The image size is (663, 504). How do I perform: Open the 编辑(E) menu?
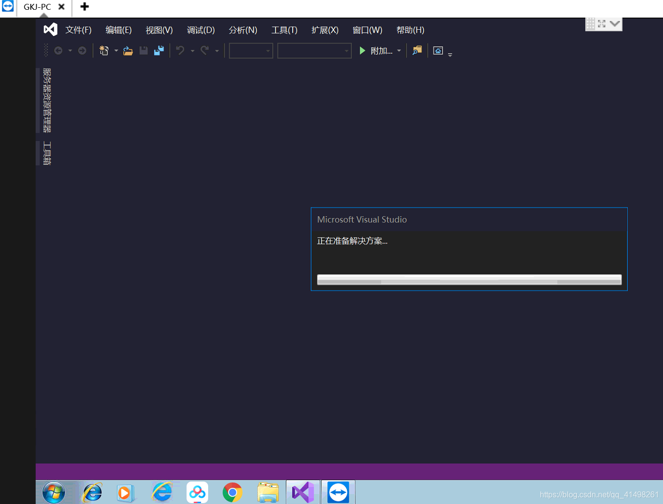point(119,30)
